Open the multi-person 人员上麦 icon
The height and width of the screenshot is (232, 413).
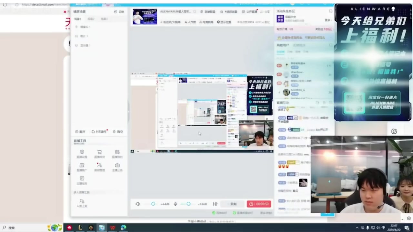click(x=82, y=203)
